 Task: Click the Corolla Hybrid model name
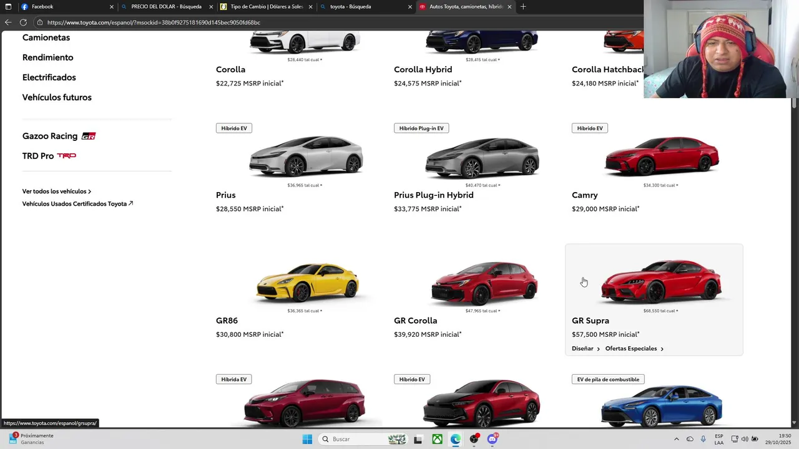pos(423,69)
